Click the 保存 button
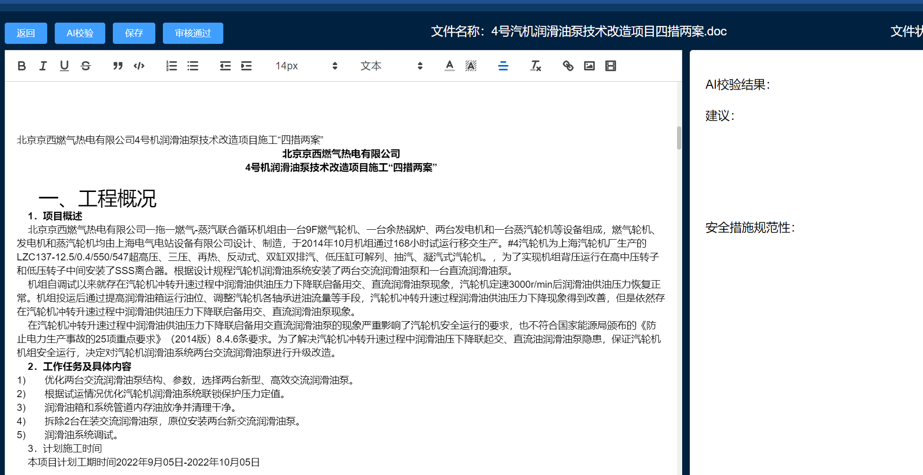The height and width of the screenshot is (475, 923). [x=134, y=33]
